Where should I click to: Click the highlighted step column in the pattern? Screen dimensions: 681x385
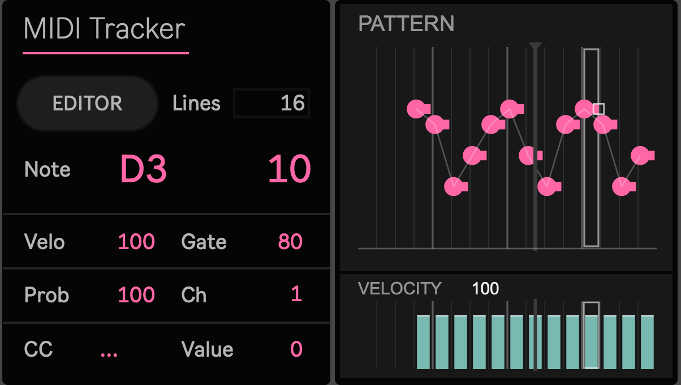(592, 148)
